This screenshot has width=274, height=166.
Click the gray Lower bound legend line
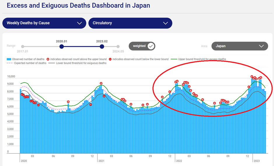[52, 63]
